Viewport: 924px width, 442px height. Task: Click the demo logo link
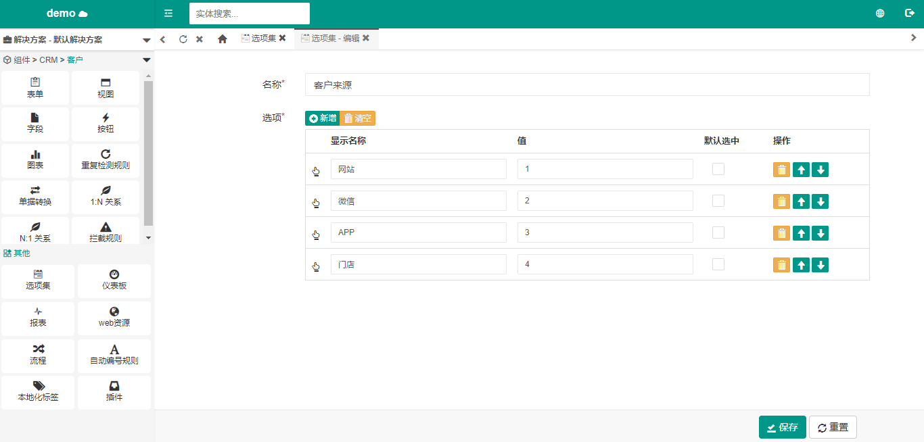pyautogui.click(x=67, y=14)
